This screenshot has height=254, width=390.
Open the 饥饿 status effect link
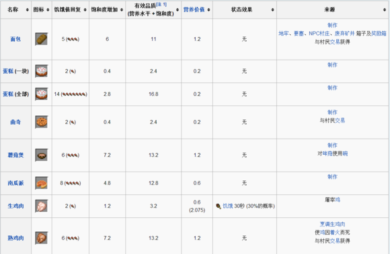click(227, 206)
